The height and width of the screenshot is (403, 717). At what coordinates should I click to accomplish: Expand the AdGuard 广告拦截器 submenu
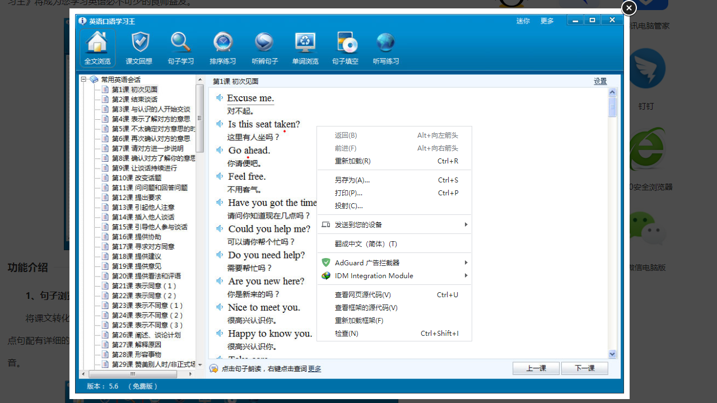[394, 263]
